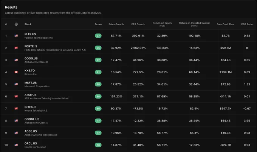This screenshot has width=257, height=152.
Task: Sort by the Free Cash Flow header
Action: 226,24
